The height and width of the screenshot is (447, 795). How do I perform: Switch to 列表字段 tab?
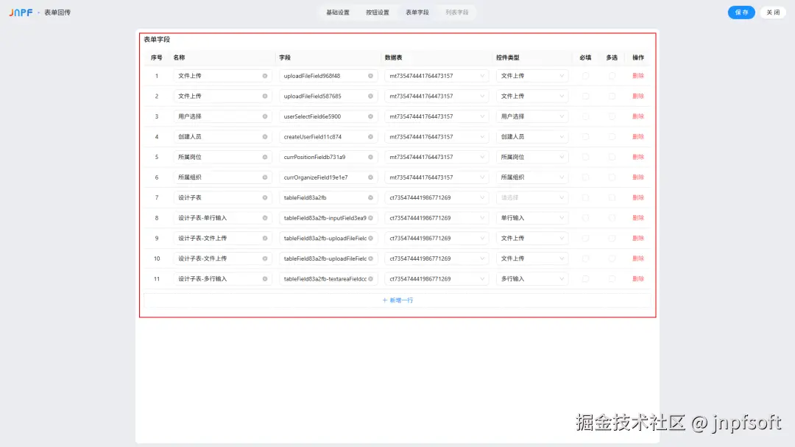457,13
